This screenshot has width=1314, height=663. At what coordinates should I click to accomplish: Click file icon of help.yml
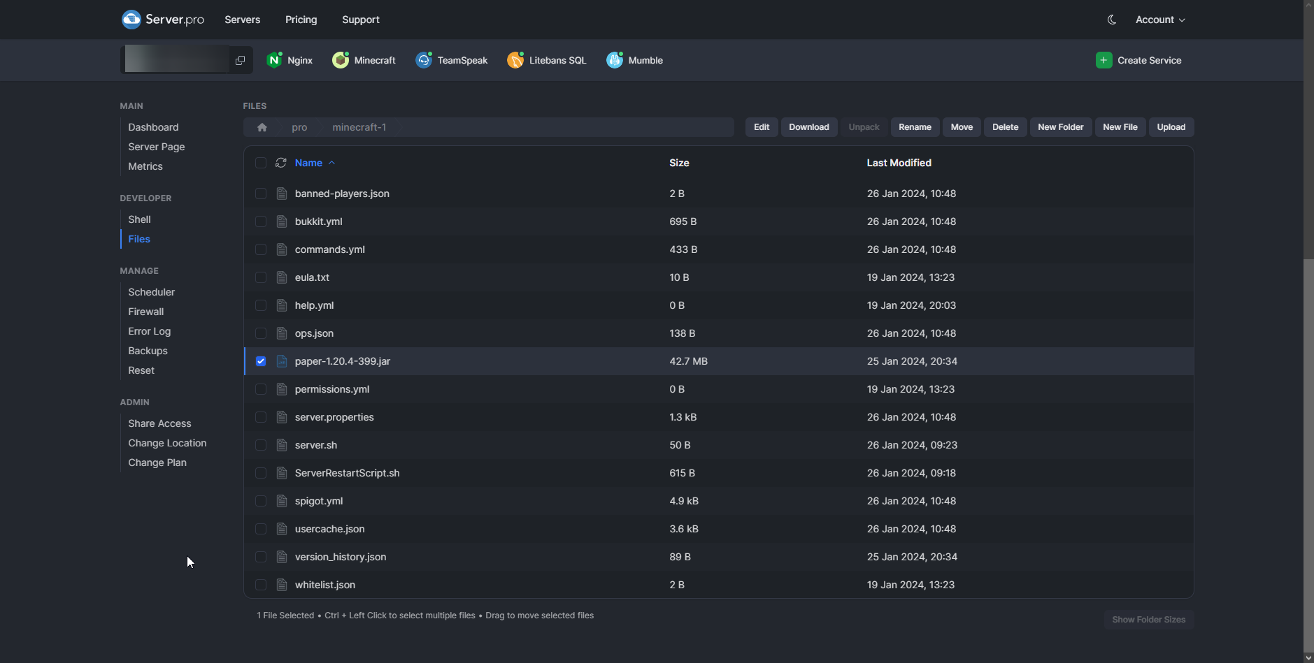(282, 305)
